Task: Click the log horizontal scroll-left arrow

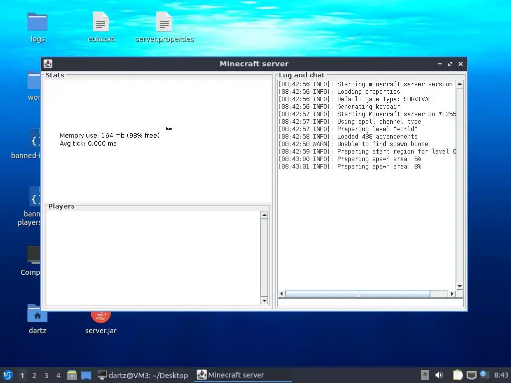Action: (281, 294)
